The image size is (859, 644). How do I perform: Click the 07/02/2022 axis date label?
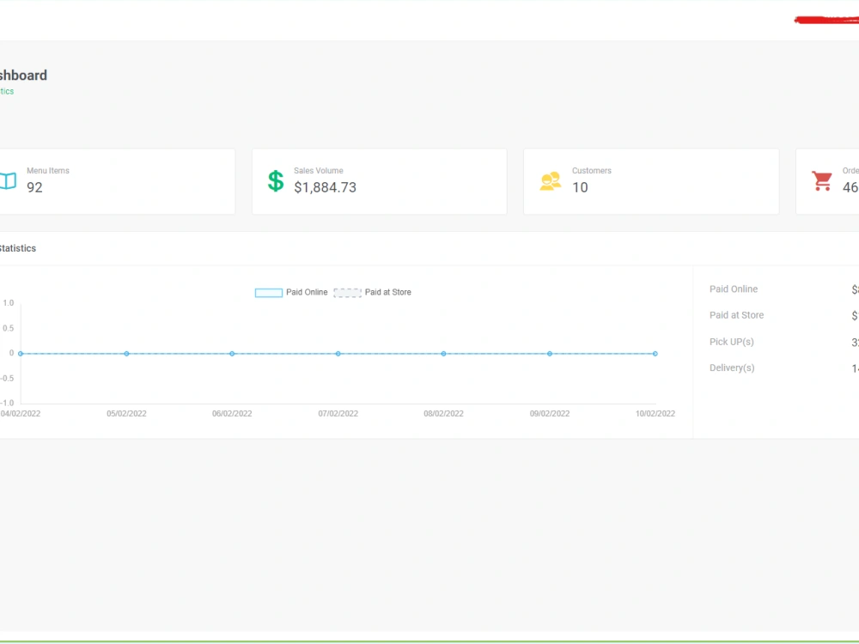point(338,414)
